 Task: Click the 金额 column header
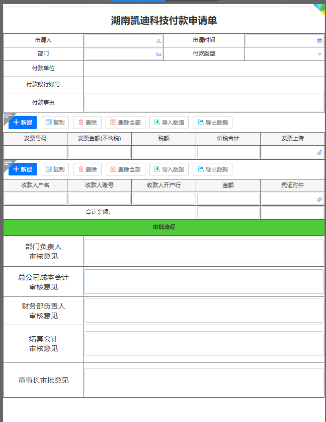(x=228, y=185)
